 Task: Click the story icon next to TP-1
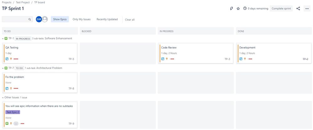pyautogui.click(x=6, y=38)
